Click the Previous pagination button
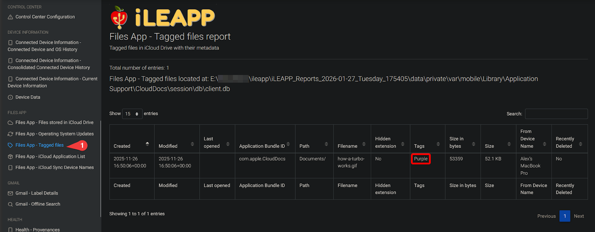 (546, 216)
